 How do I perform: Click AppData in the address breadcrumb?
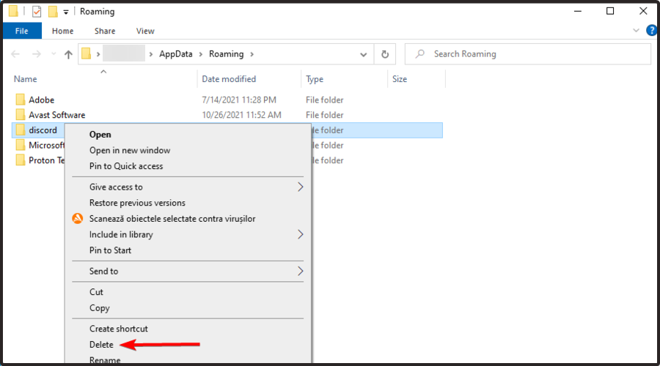click(176, 54)
